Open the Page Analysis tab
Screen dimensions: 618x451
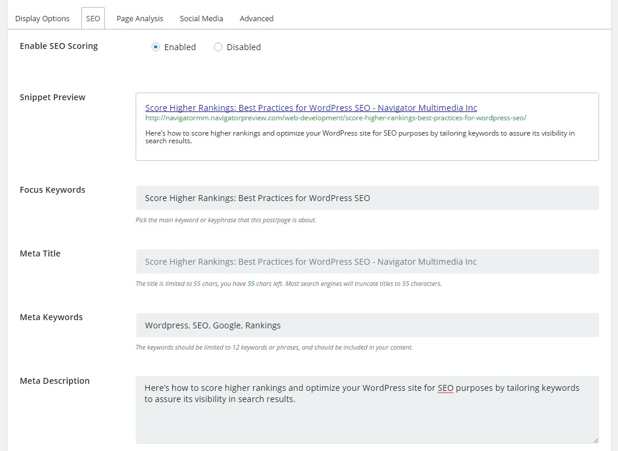tap(140, 18)
